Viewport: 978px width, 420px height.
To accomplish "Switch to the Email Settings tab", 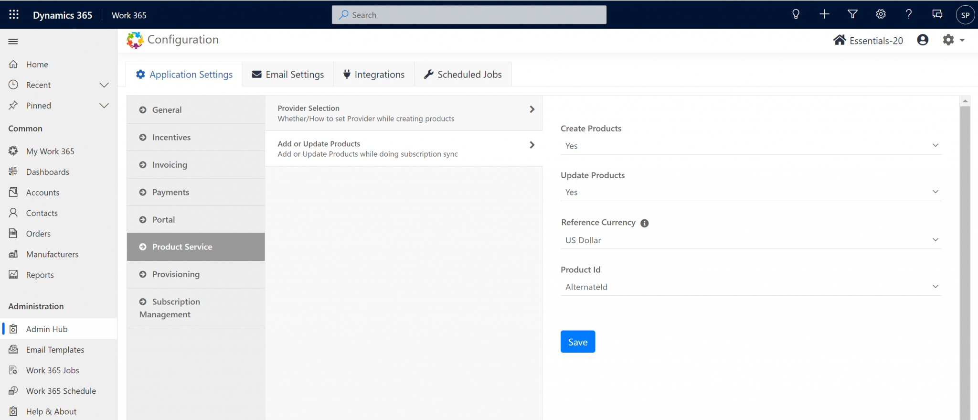I will tap(288, 75).
